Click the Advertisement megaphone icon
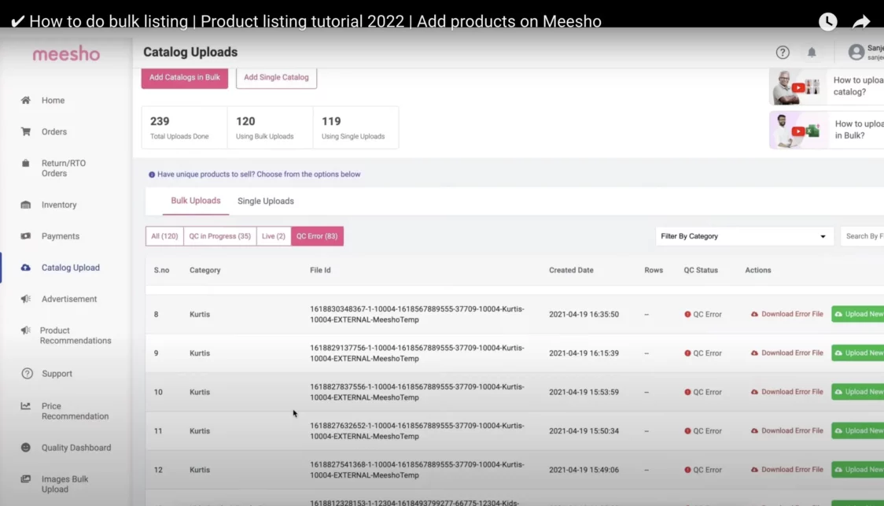Viewport: 884px width, 506px height. [26, 299]
